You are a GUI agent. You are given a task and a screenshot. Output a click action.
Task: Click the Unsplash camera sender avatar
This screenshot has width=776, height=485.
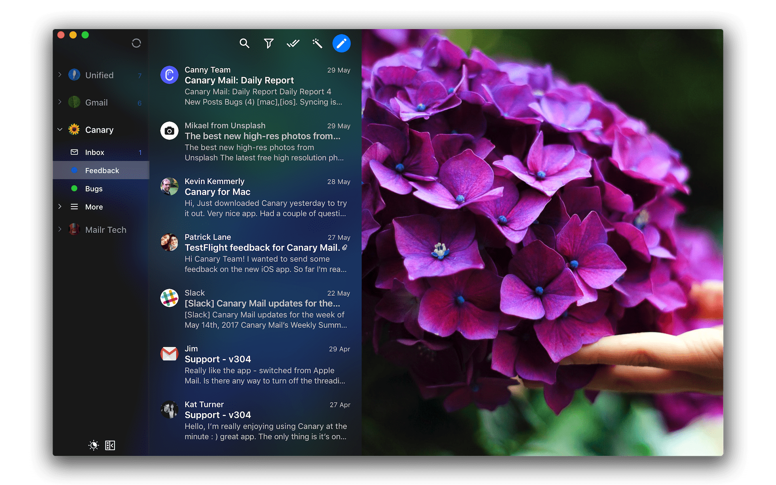[169, 131]
